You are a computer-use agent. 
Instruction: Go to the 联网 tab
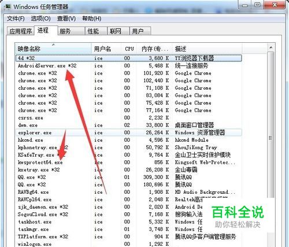(118, 31)
